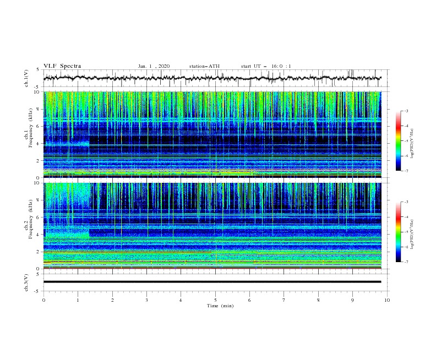Click the "10" kHz tick of ch.2 spectrogram
This screenshot has height=337, width=436.
pyautogui.click(x=37, y=183)
